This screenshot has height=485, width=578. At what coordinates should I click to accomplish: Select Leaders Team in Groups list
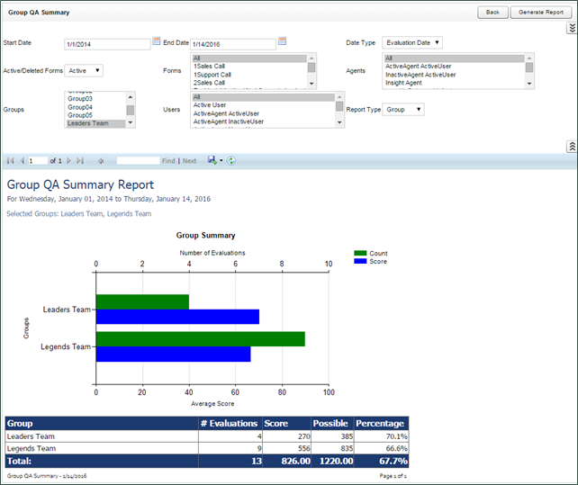pyautogui.click(x=95, y=123)
